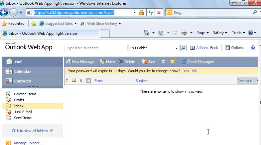Click New Message button
This screenshot has height=145, width=261.
coord(80,62)
